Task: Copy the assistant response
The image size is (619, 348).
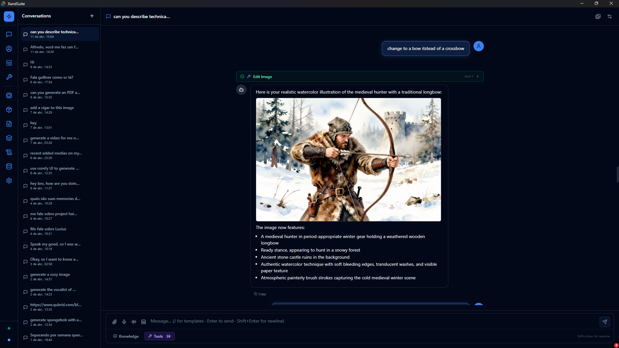Action: point(260,294)
